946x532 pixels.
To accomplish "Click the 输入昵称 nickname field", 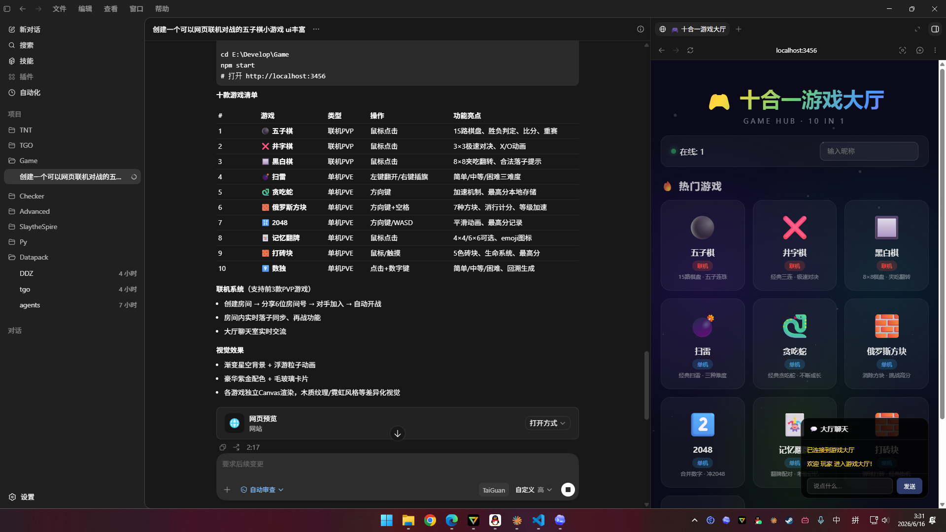I will [x=869, y=151].
